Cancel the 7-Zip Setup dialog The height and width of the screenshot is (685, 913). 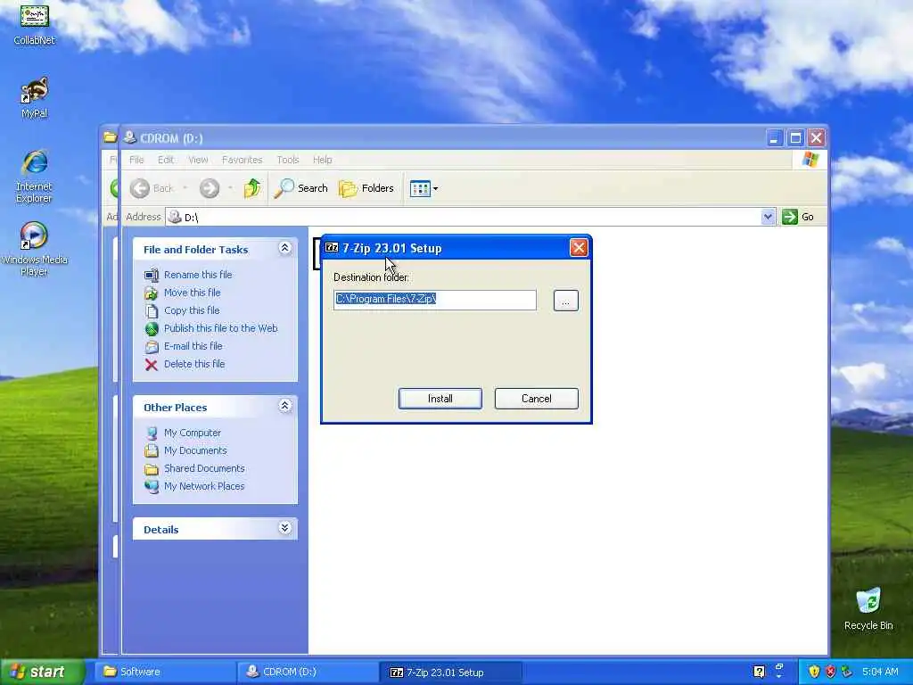point(536,399)
